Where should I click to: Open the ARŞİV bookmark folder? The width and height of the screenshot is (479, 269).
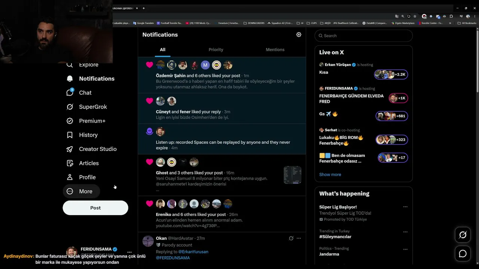click(x=325, y=23)
